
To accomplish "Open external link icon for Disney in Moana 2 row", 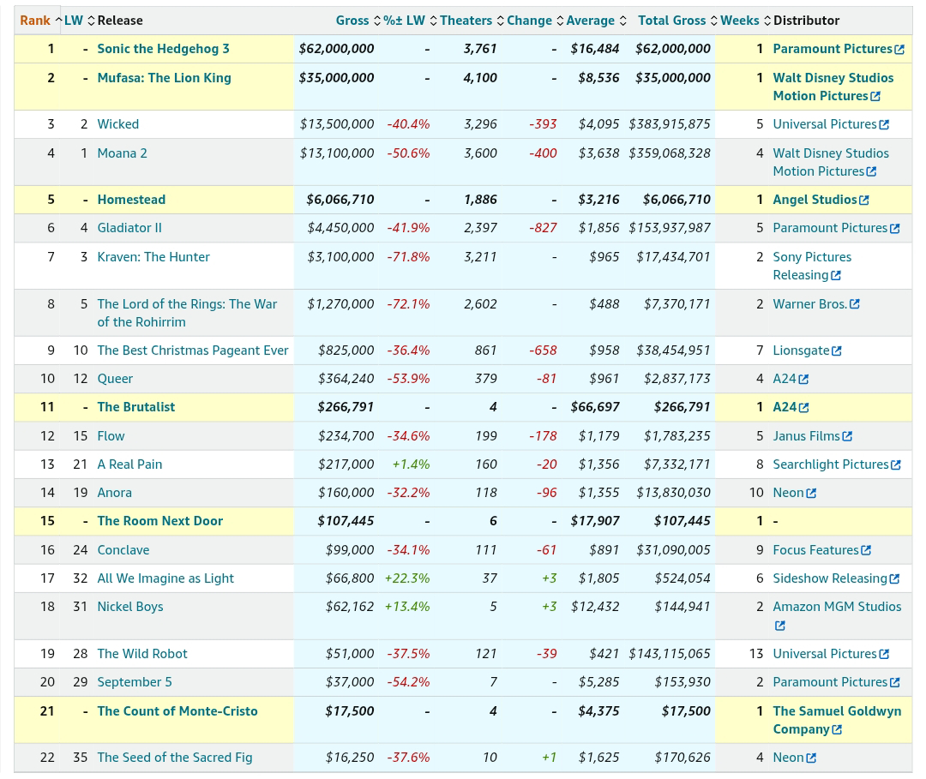I will click(872, 171).
